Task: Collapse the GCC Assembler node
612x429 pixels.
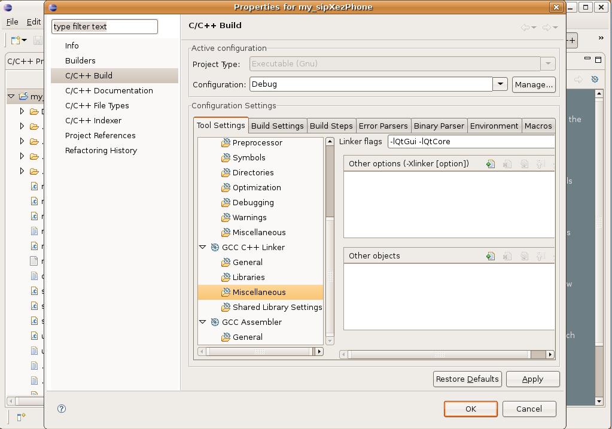Action: point(203,322)
